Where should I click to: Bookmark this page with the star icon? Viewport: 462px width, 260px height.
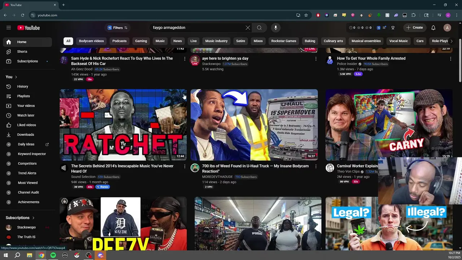306,15
